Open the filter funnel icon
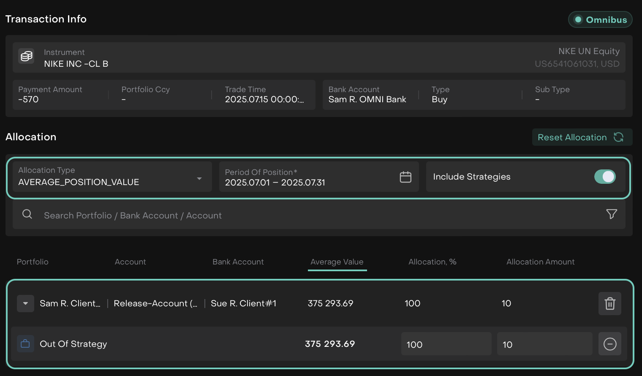The width and height of the screenshot is (642, 376). pos(611,214)
